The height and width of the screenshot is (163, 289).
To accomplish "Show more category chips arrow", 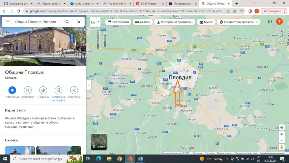I will [257, 22].
